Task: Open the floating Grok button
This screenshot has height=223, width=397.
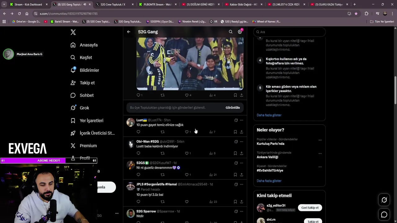Action: pos(384,200)
